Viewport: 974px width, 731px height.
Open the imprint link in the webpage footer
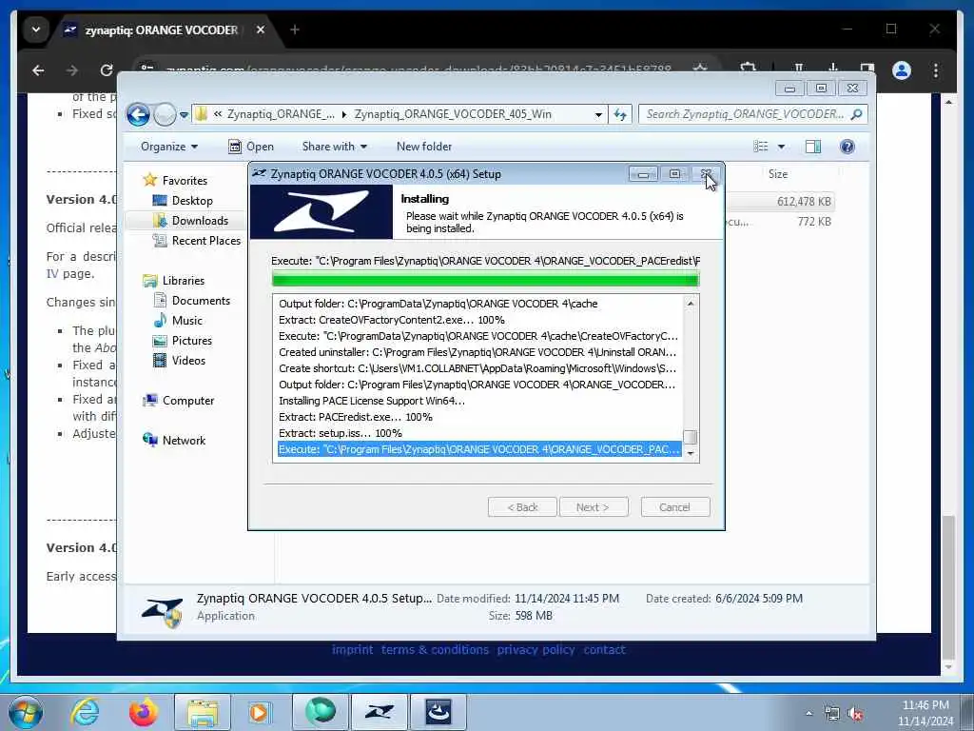[x=352, y=649]
